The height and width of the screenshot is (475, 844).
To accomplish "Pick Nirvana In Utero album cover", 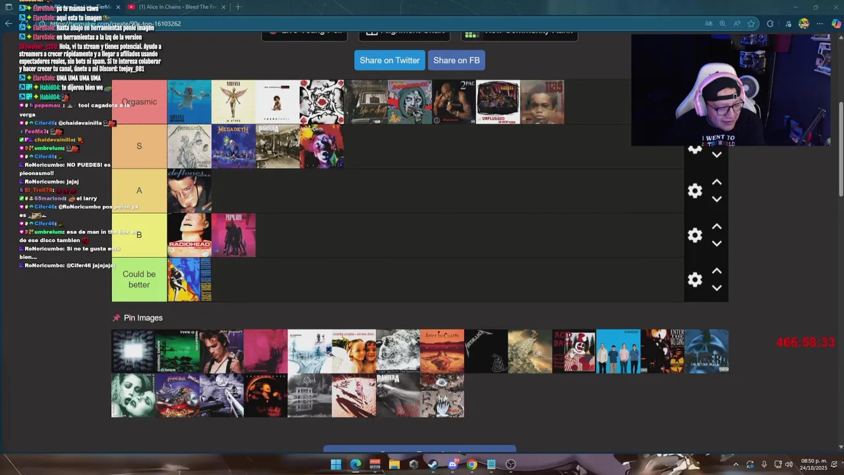I will [233, 102].
